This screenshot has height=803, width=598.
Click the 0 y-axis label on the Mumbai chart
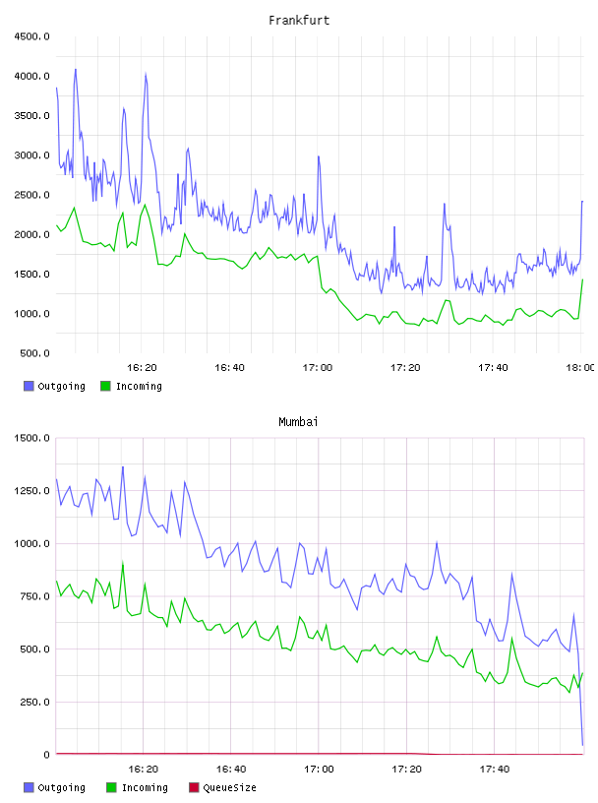(x=46, y=755)
